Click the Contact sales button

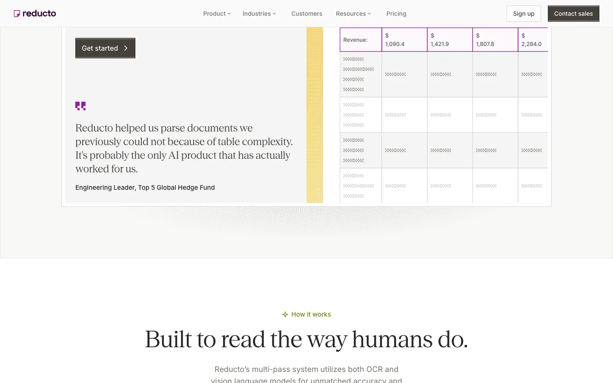click(573, 14)
